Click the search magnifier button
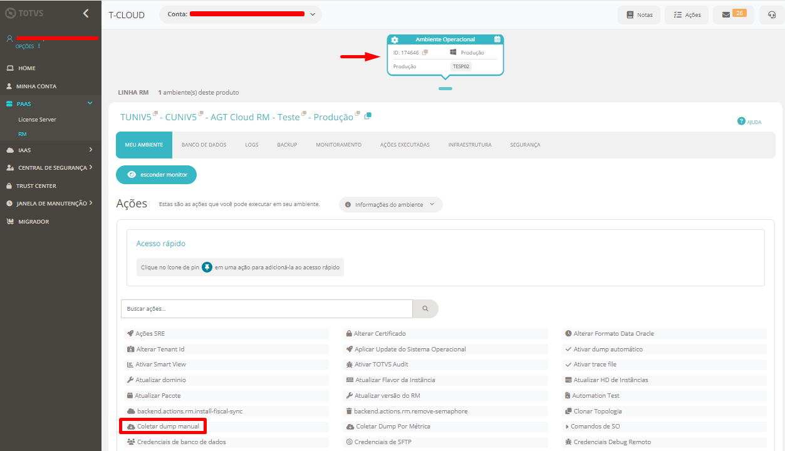This screenshot has height=451, width=785. click(x=425, y=309)
